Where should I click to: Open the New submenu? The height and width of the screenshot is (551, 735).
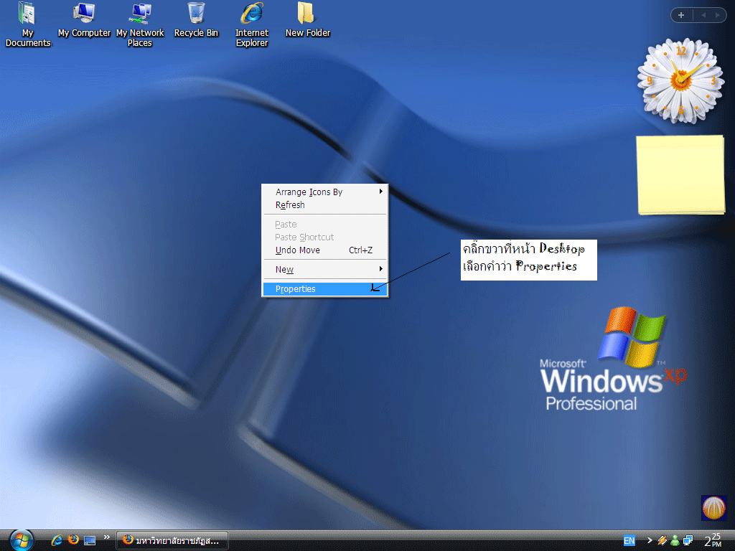coord(325,270)
